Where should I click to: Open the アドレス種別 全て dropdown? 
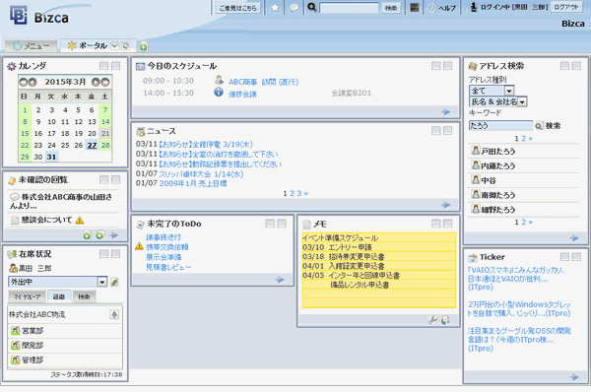click(492, 91)
